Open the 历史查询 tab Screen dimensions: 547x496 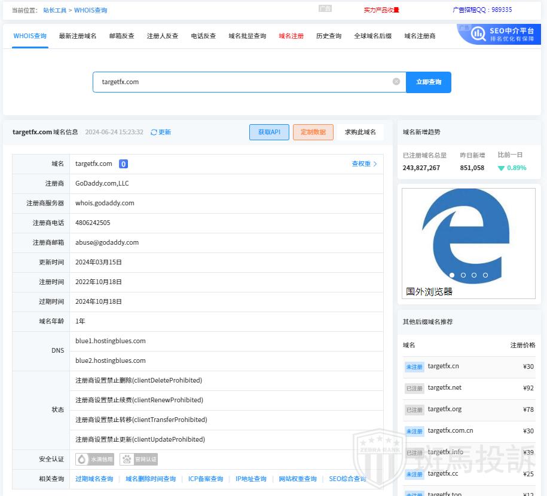(x=328, y=36)
